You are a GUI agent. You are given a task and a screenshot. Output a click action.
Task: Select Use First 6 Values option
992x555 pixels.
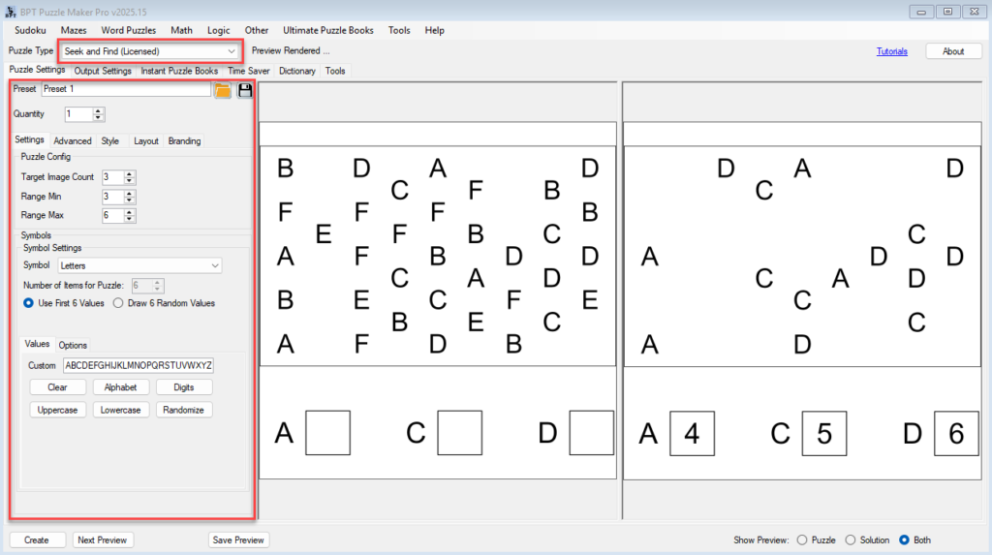[x=29, y=303]
